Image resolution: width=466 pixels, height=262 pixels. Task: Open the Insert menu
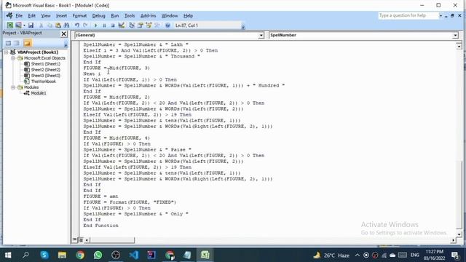point(61,16)
